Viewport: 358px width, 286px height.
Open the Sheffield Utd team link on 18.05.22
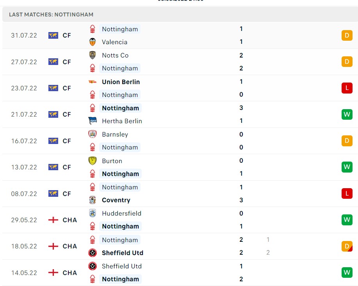[122, 253]
